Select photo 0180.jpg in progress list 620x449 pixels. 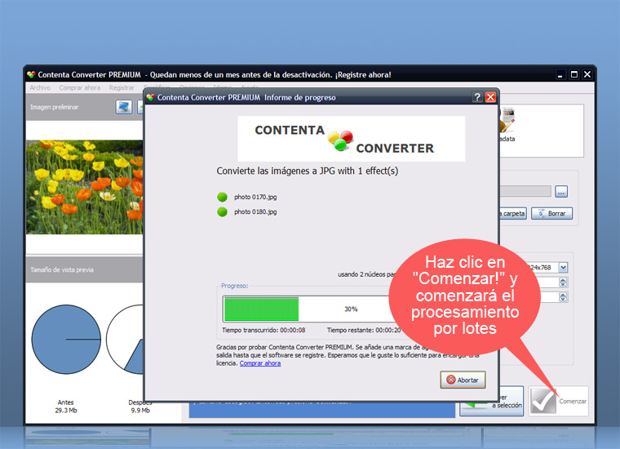(255, 212)
